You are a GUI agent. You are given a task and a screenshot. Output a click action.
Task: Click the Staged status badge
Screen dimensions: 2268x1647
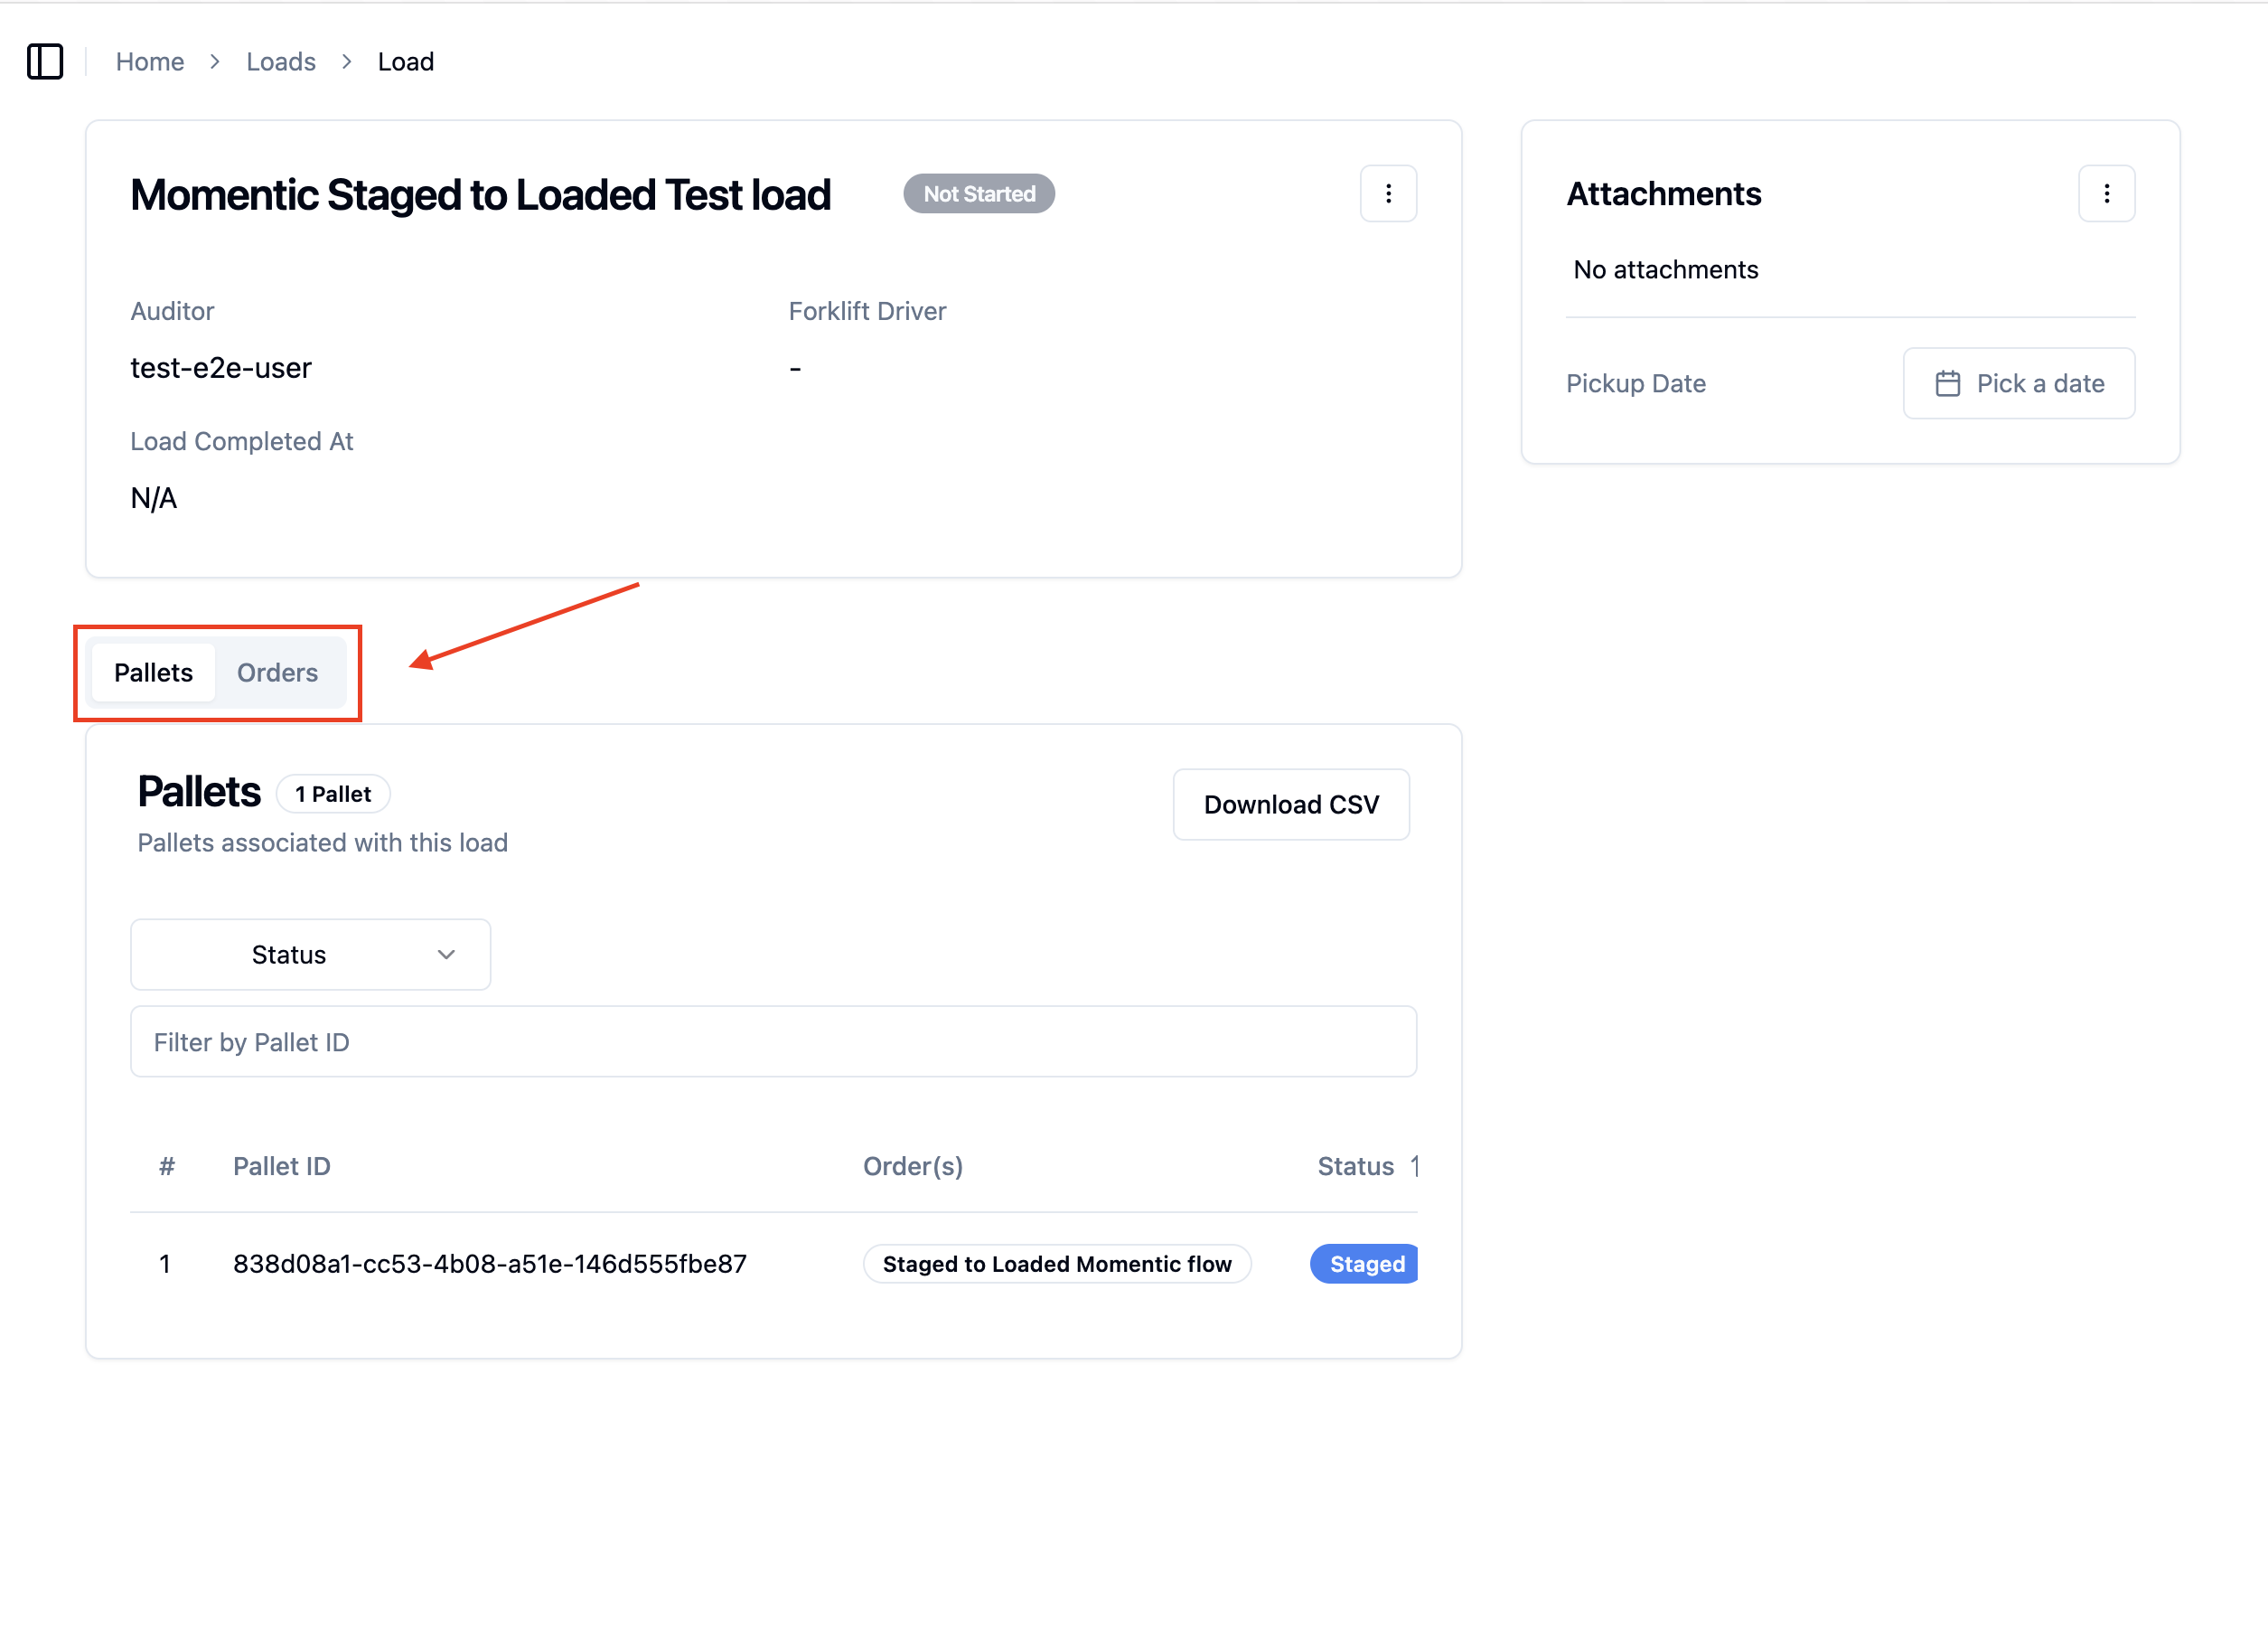(1364, 1264)
